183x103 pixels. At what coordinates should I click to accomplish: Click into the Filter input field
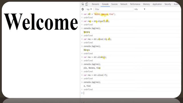click(x=114, y=9)
